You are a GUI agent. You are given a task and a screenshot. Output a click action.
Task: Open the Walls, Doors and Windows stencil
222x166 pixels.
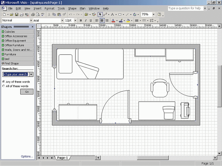tap(18, 50)
